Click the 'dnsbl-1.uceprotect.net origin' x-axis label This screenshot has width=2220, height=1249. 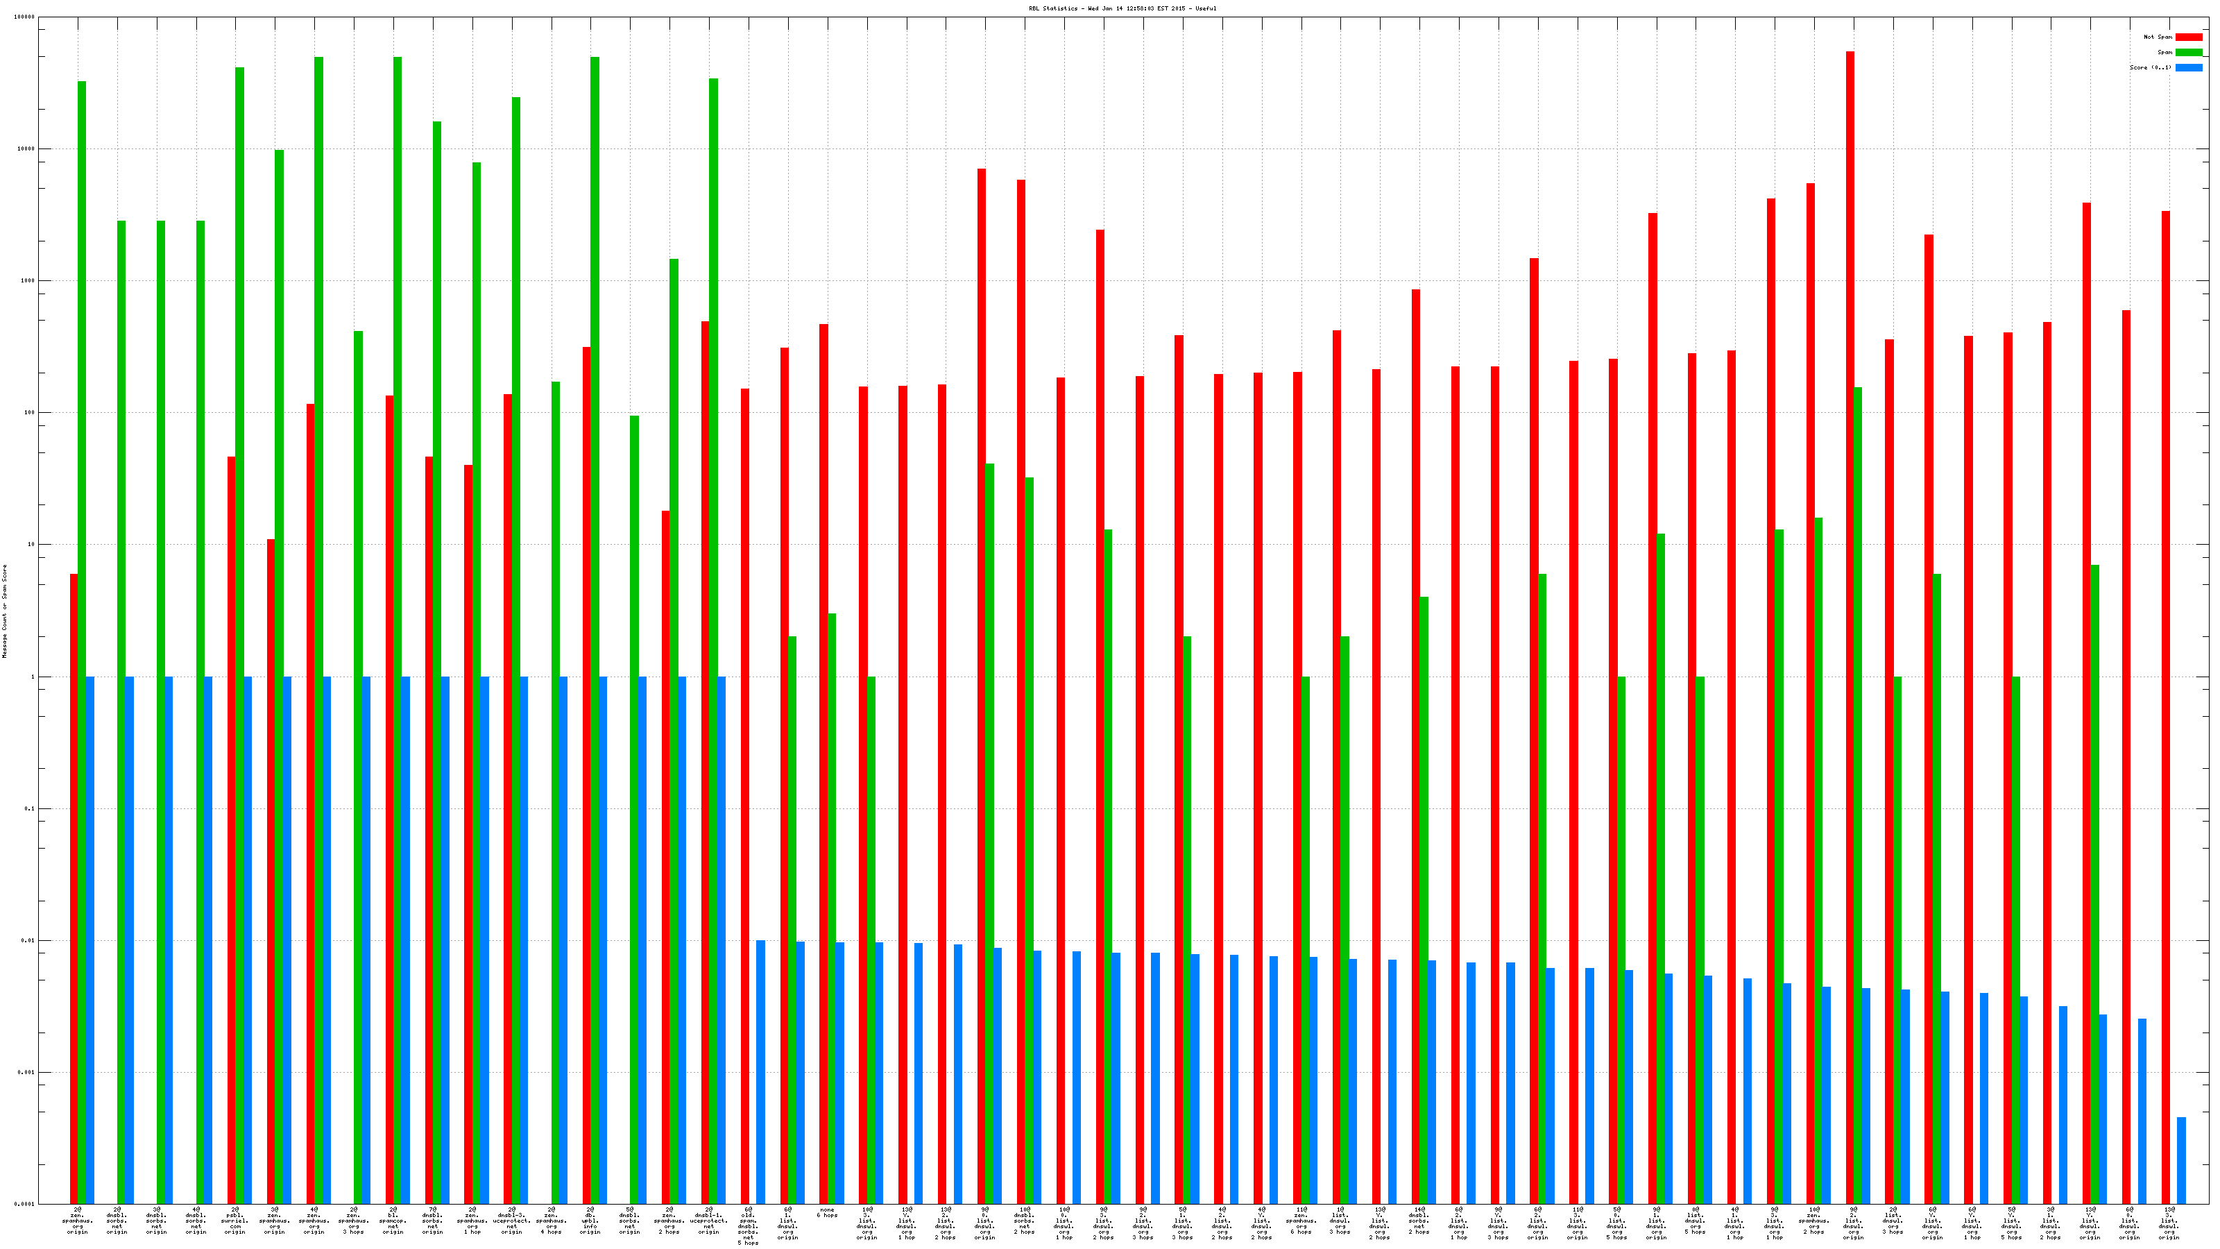[x=708, y=1221]
